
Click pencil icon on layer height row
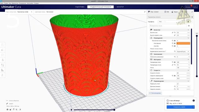[x=173, y=33]
